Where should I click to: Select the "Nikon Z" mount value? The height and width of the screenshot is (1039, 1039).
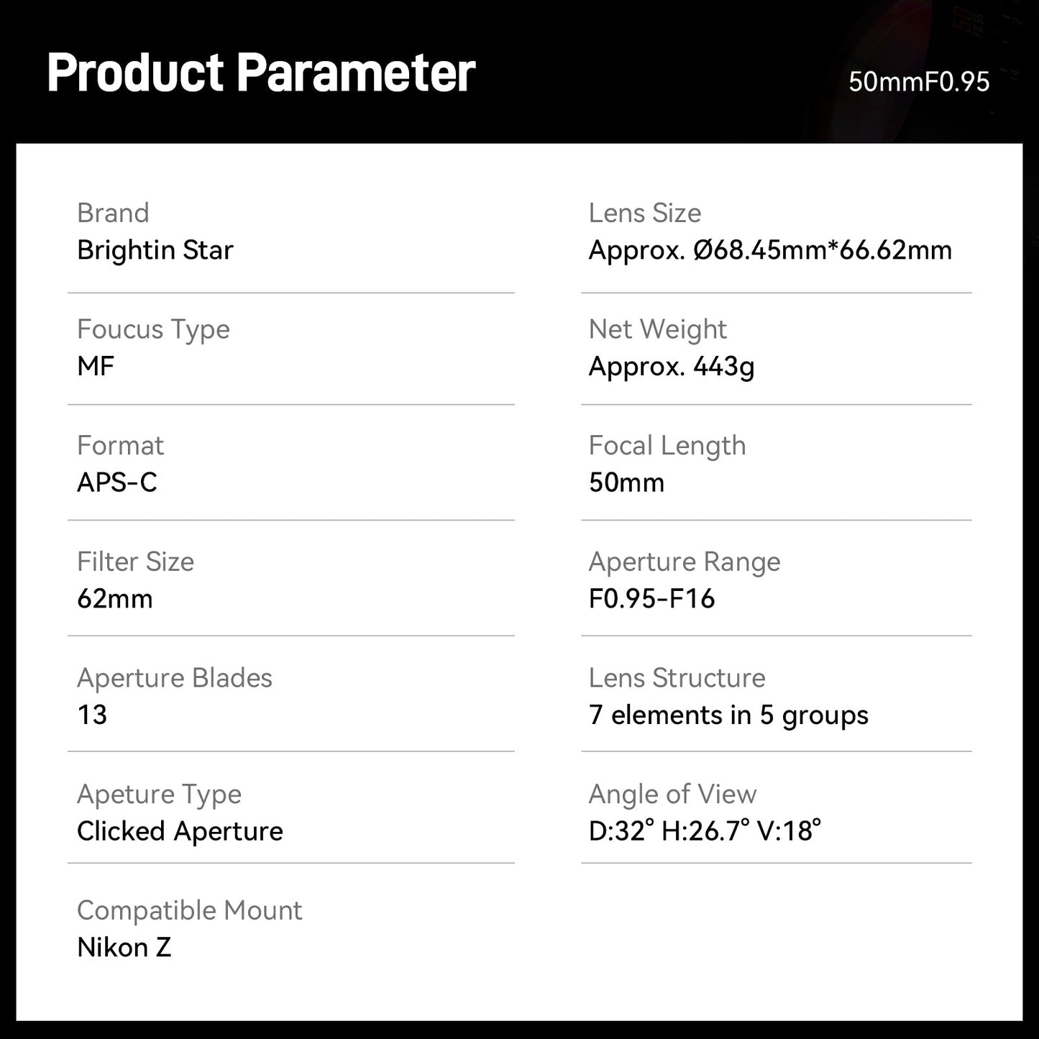[124, 948]
